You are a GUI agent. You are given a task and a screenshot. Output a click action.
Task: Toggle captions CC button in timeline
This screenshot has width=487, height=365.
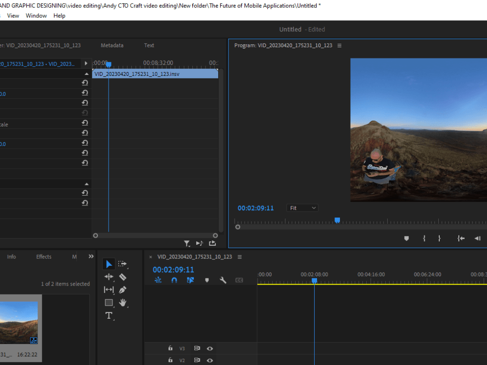[x=239, y=280]
